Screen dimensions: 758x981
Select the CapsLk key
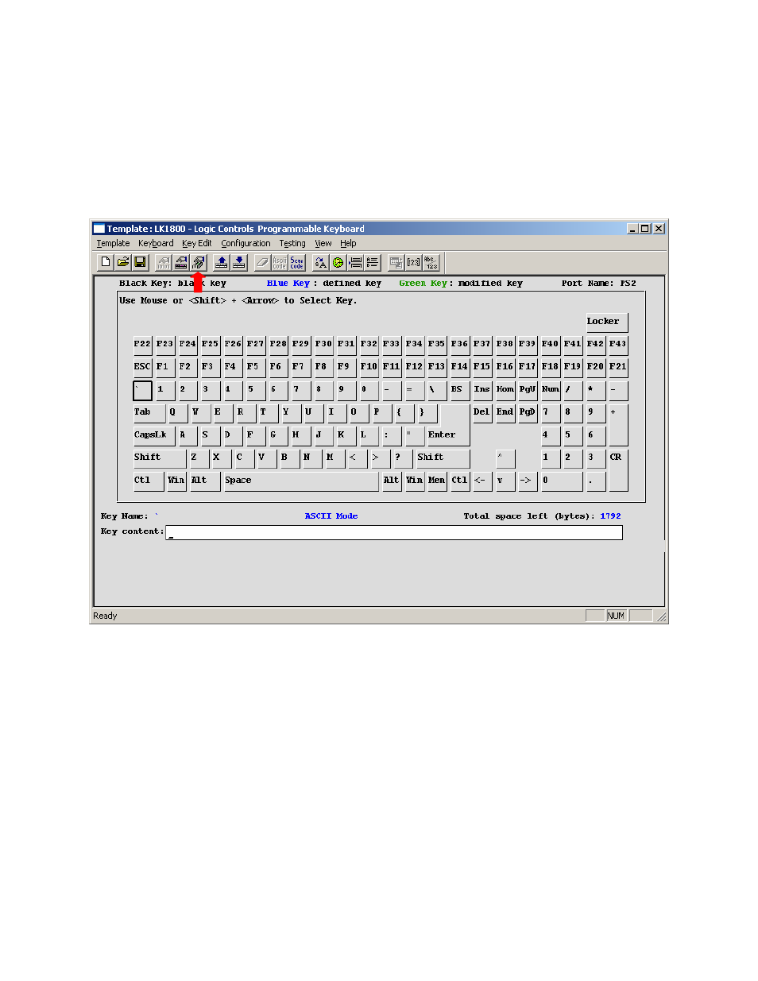[153, 435]
